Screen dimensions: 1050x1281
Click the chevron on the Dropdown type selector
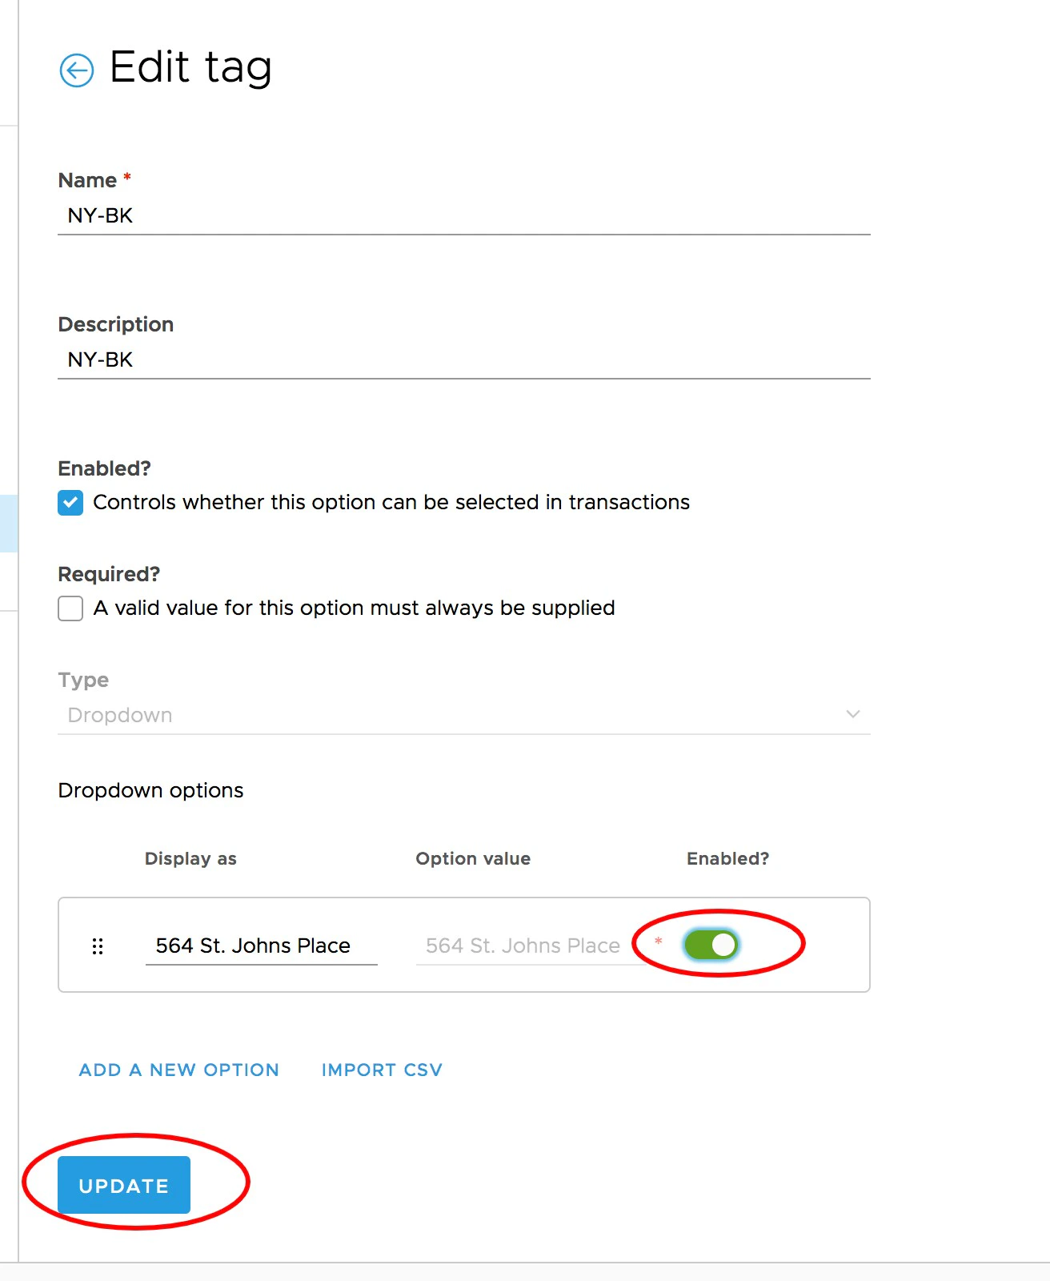(x=852, y=713)
